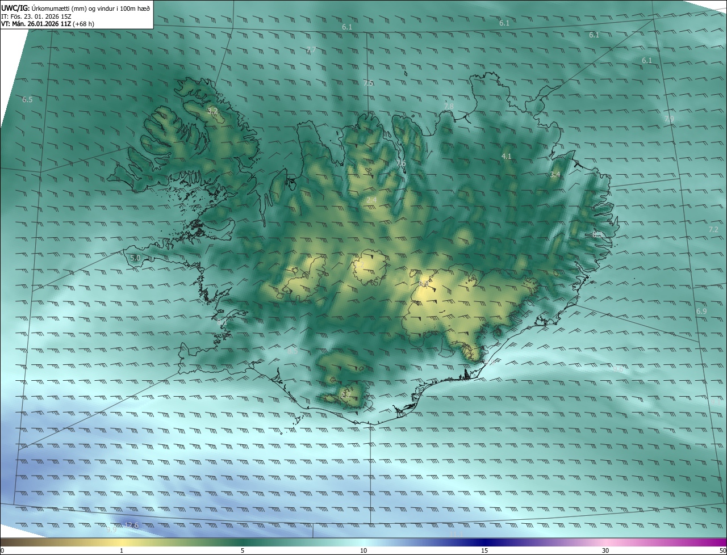Click the map value 6.9

tap(701, 312)
